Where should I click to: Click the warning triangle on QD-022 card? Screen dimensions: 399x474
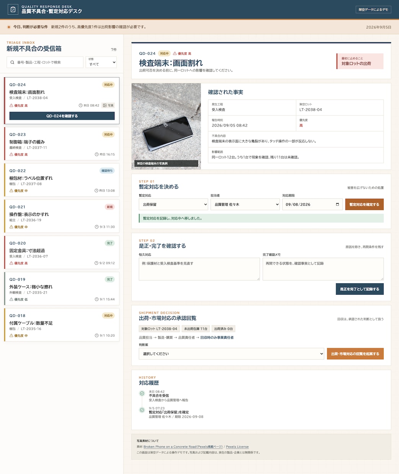[11, 191]
